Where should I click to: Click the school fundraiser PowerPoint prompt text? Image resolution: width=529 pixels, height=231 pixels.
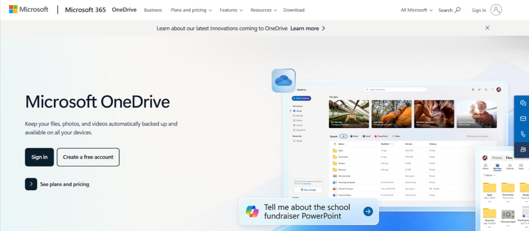pyautogui.click(x=307, y=211)
